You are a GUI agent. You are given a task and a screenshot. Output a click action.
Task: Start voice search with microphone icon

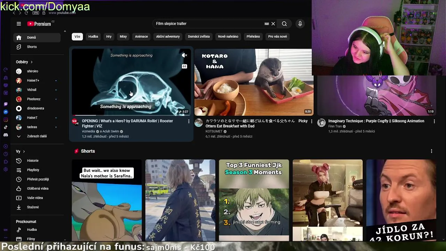click(300, 24)
